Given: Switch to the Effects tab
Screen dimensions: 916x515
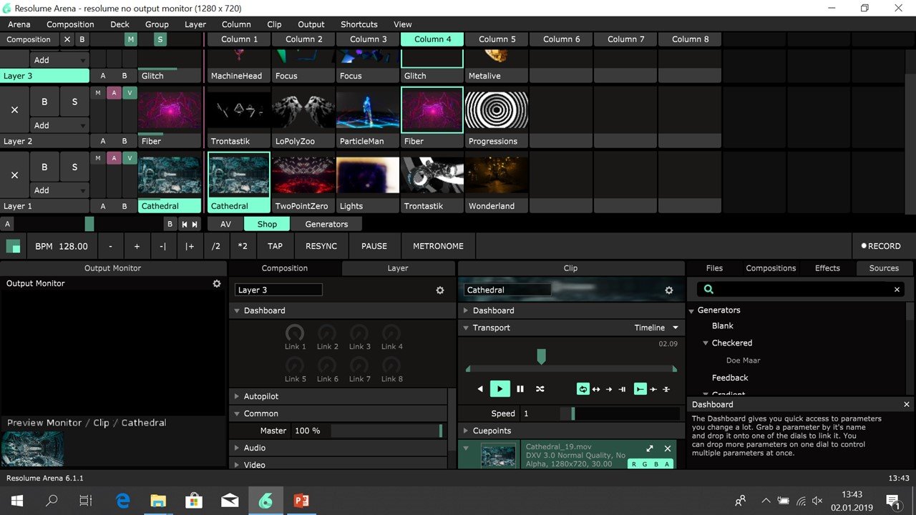Looking at the screenshot, I should 827,268.
